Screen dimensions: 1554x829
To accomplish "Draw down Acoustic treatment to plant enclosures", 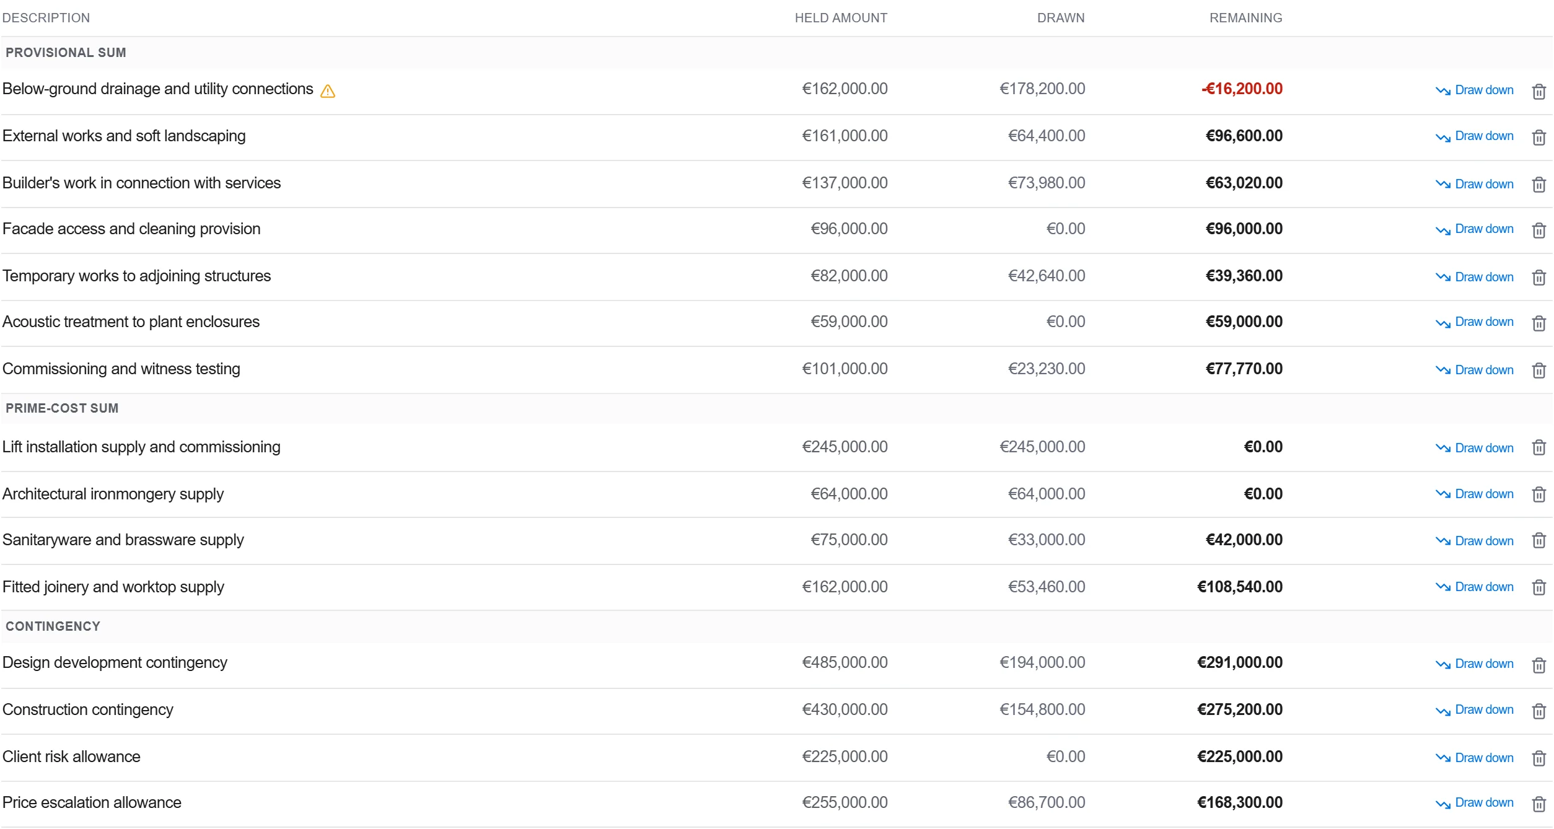I will pos(1474,322).
